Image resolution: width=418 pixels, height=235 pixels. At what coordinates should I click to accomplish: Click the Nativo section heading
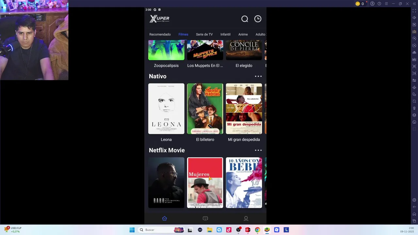point(158,76)
